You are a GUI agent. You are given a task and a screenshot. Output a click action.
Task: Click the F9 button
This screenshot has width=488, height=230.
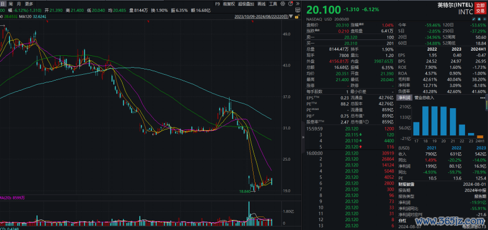217,4
